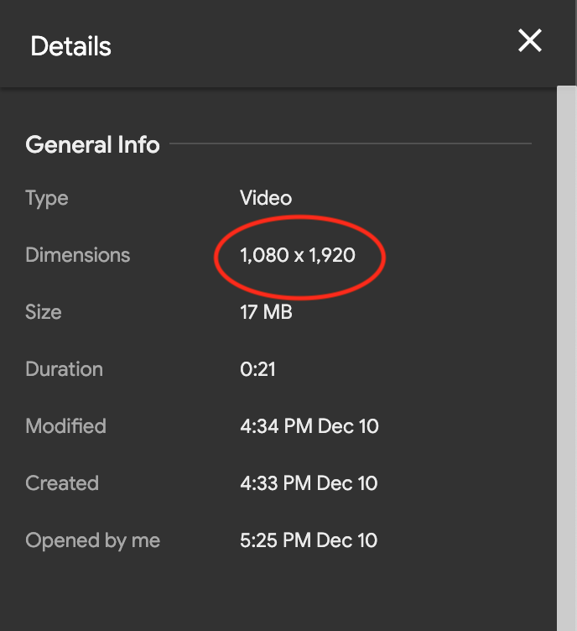Click the divider line beside General Info

pos(351,144)
